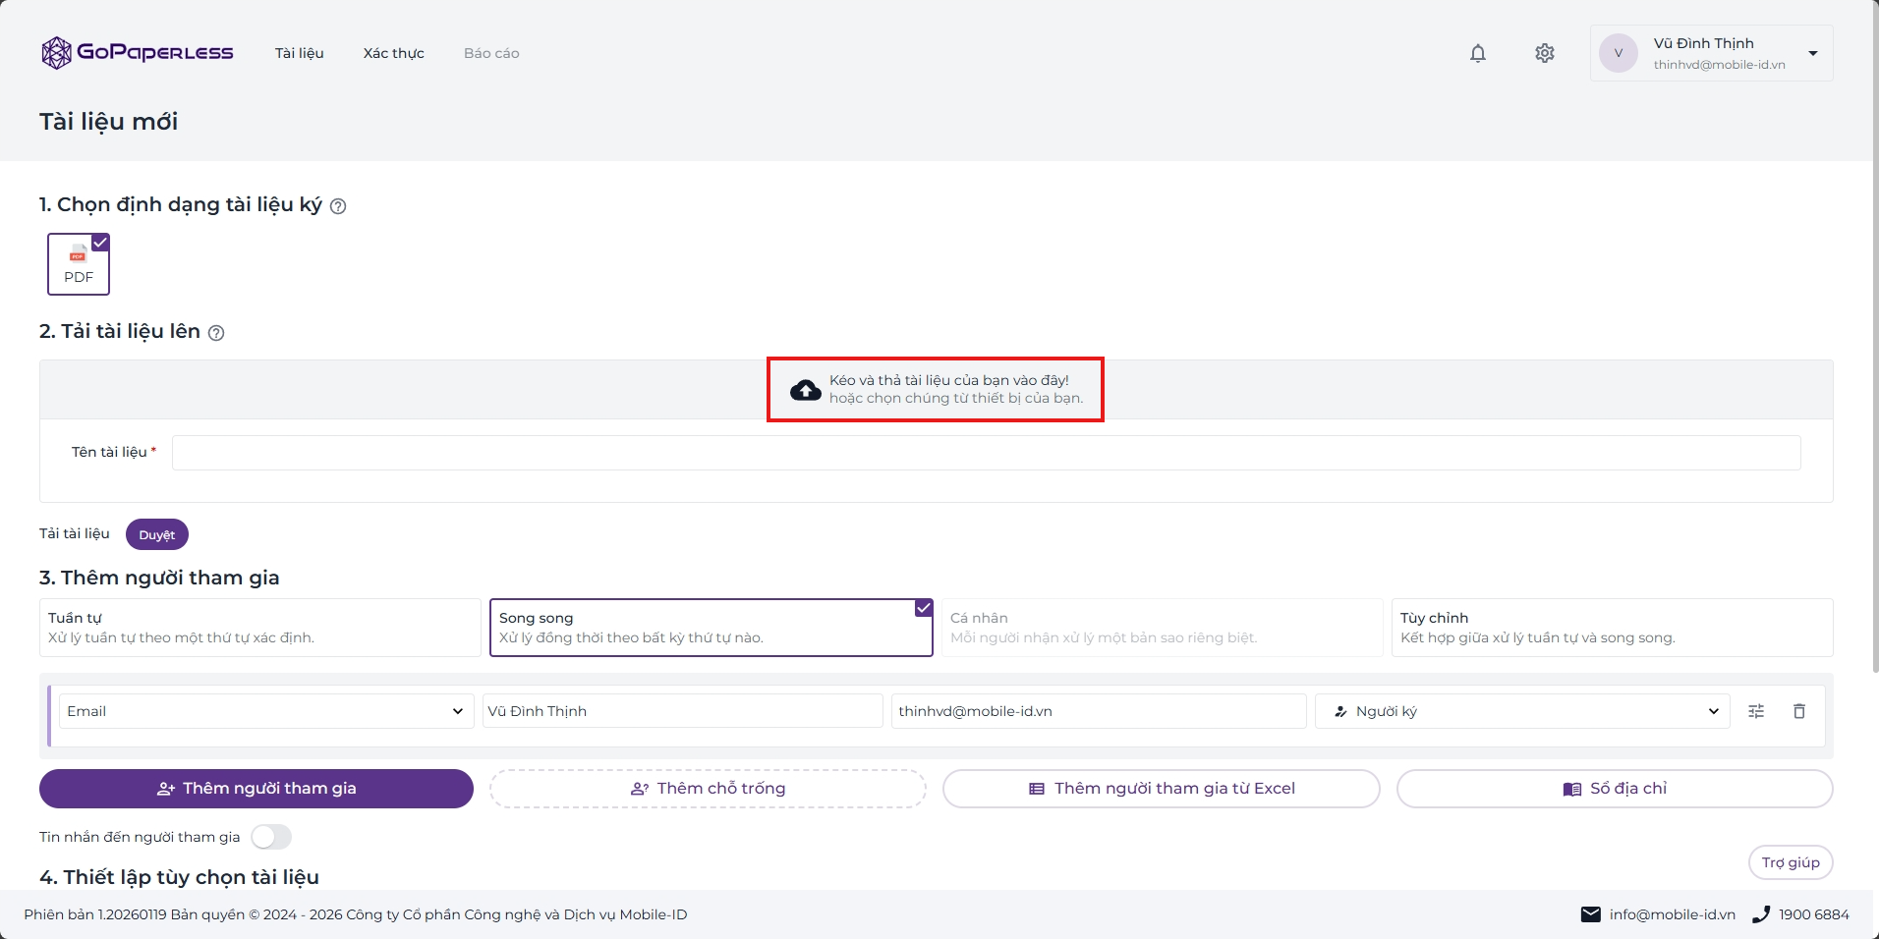Open the Báo cáo menu
The image size is (1879, 939).
[491, 53]
